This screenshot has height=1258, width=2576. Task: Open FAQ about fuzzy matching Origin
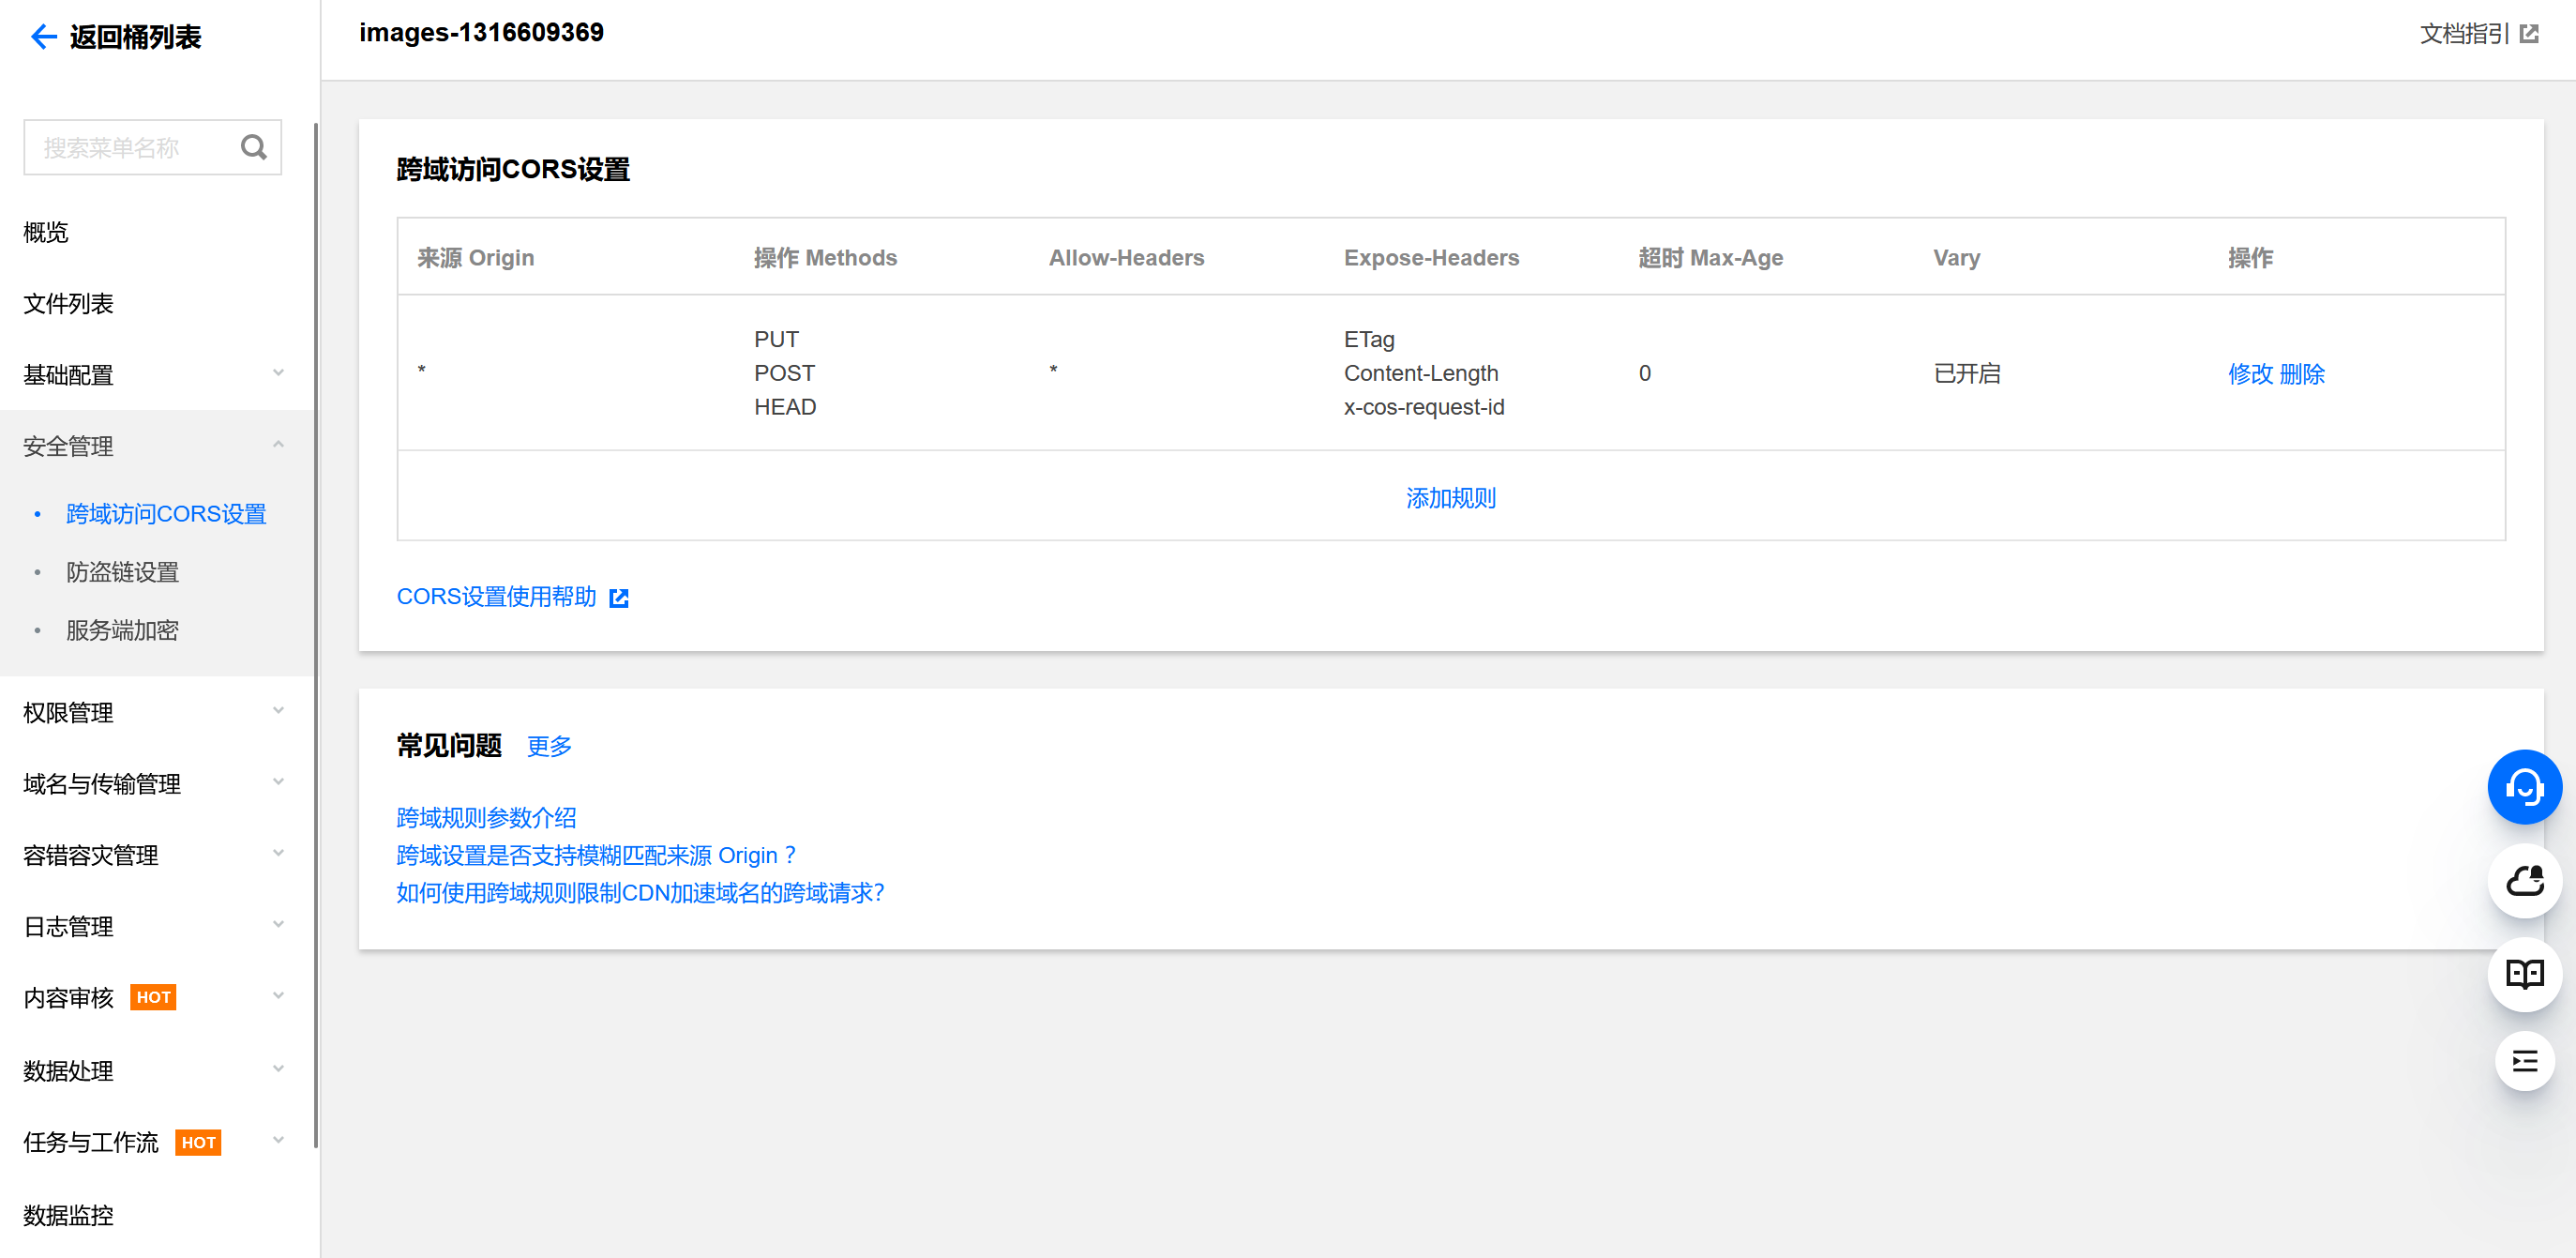[595, 854]
